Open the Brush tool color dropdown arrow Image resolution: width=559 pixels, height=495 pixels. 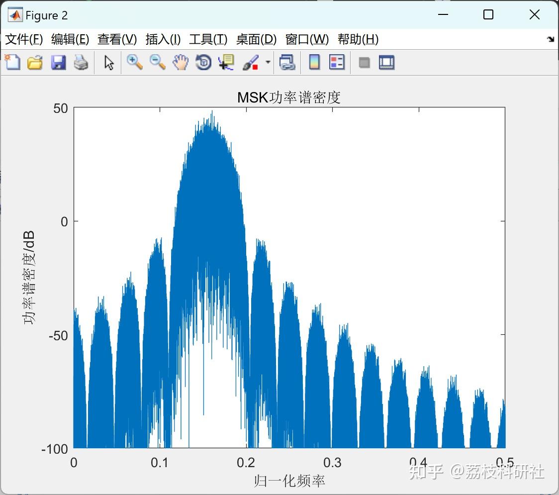[x=267, y=63]
